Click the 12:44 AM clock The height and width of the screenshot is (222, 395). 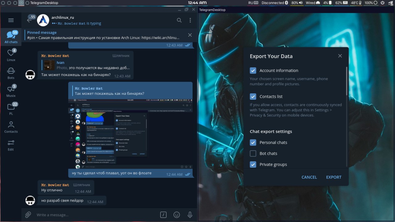197,3
